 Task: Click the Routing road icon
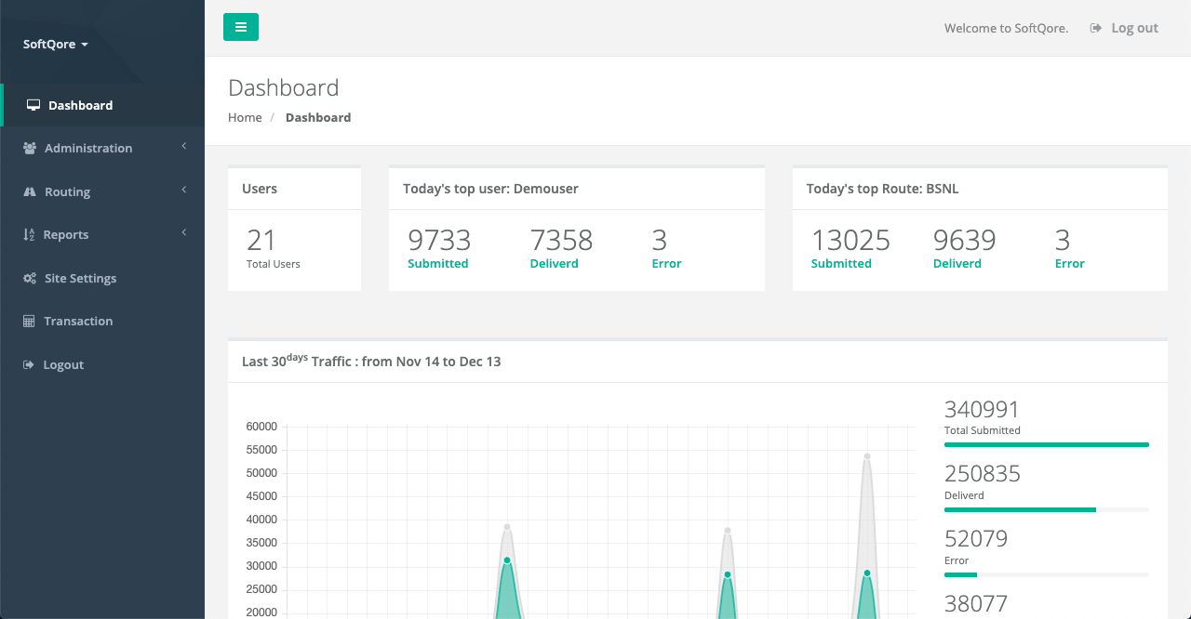(x=30, y=191)
